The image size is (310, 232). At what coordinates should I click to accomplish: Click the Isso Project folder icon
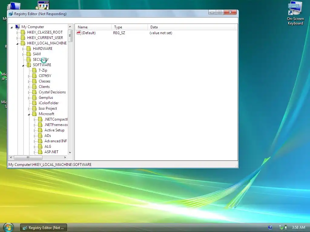coord(35,108)
